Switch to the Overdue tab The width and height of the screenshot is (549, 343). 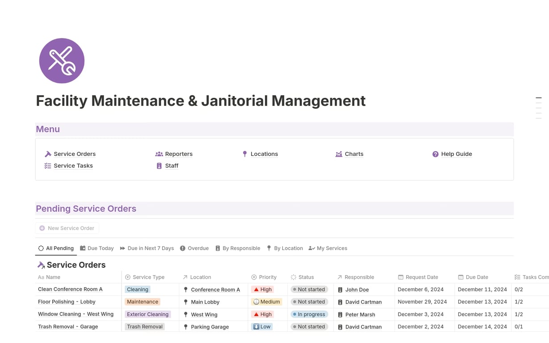pyautogui.click(x=194, y=248)
